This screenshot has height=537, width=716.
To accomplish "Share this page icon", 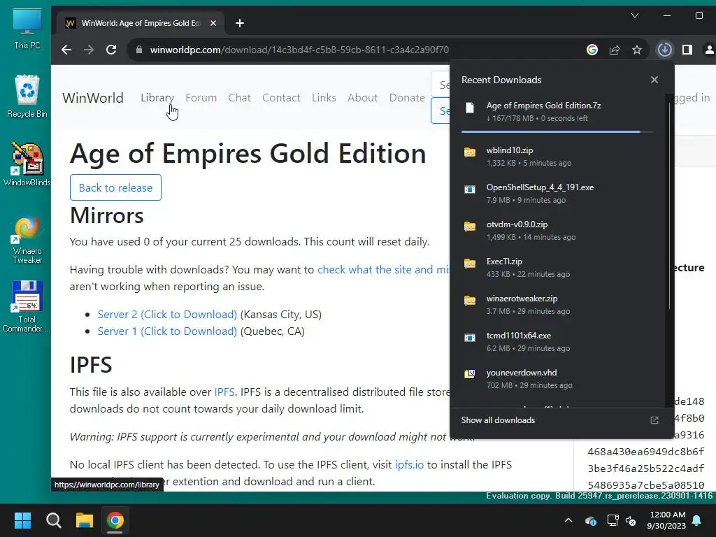I will [615, 50].
